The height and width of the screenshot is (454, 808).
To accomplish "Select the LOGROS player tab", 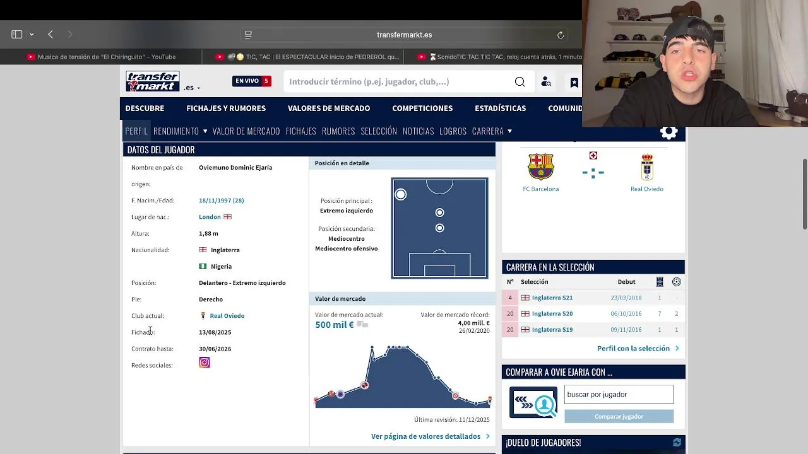I will (x=453, y=131).
